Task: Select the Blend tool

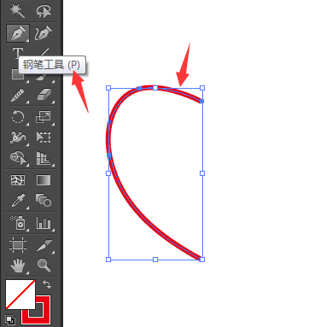Action: [x=44, y=201]
